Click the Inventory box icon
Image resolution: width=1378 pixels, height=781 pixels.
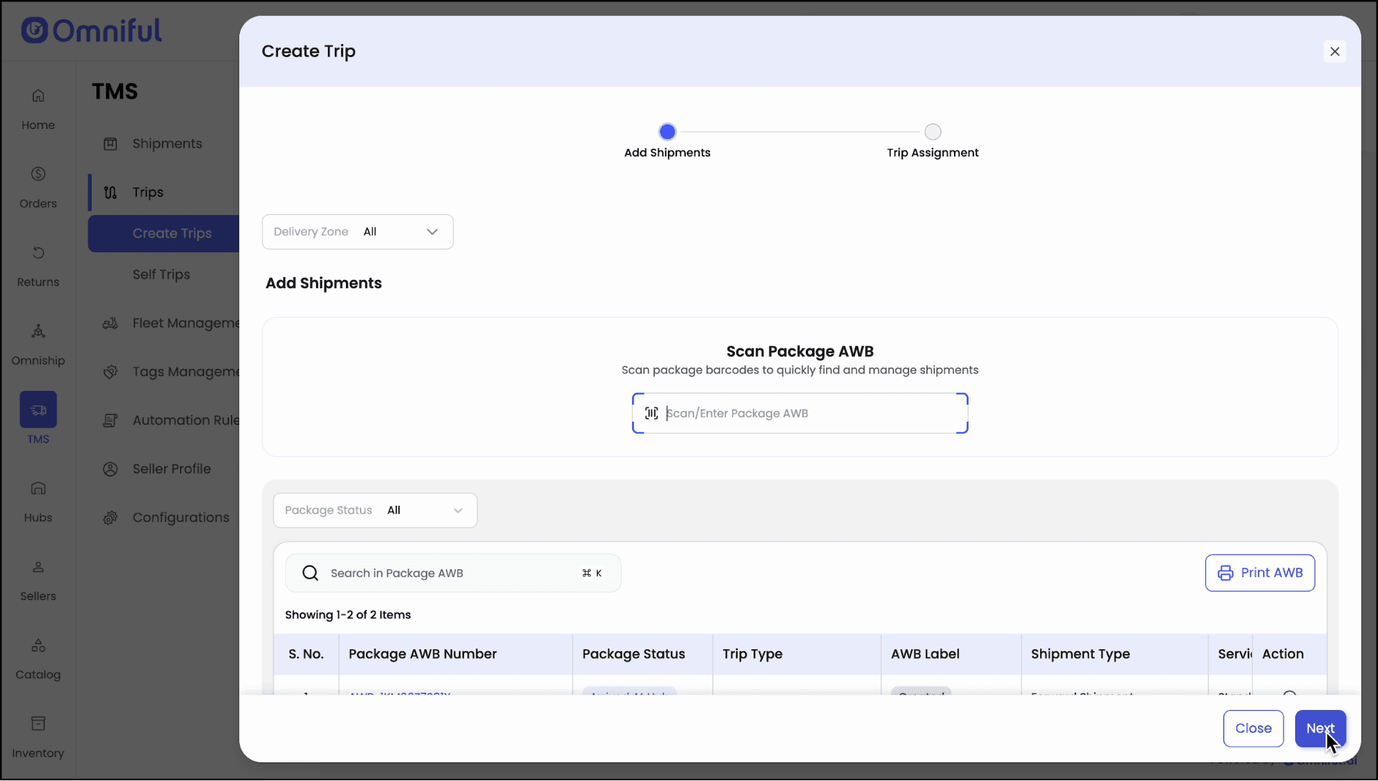(x=38, y=724)
